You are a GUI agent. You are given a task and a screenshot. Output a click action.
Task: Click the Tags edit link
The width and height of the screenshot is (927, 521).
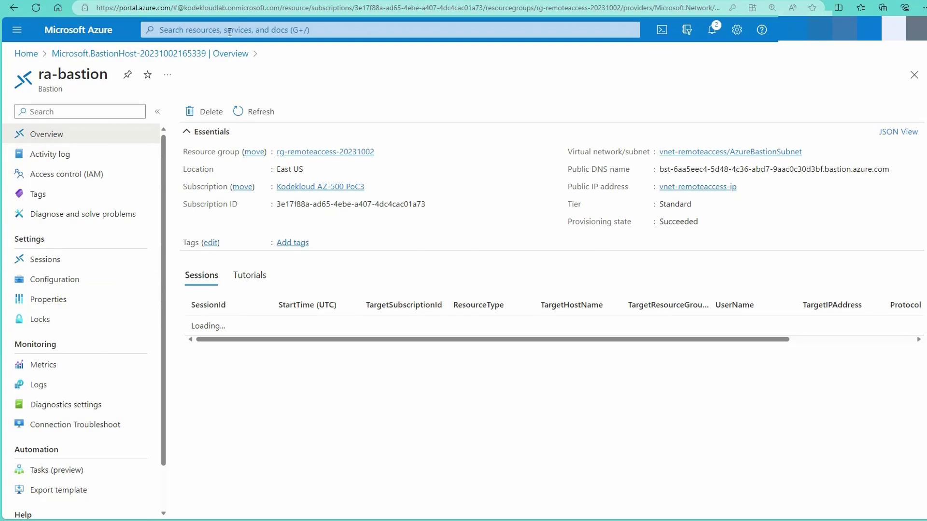click(211, 243)
